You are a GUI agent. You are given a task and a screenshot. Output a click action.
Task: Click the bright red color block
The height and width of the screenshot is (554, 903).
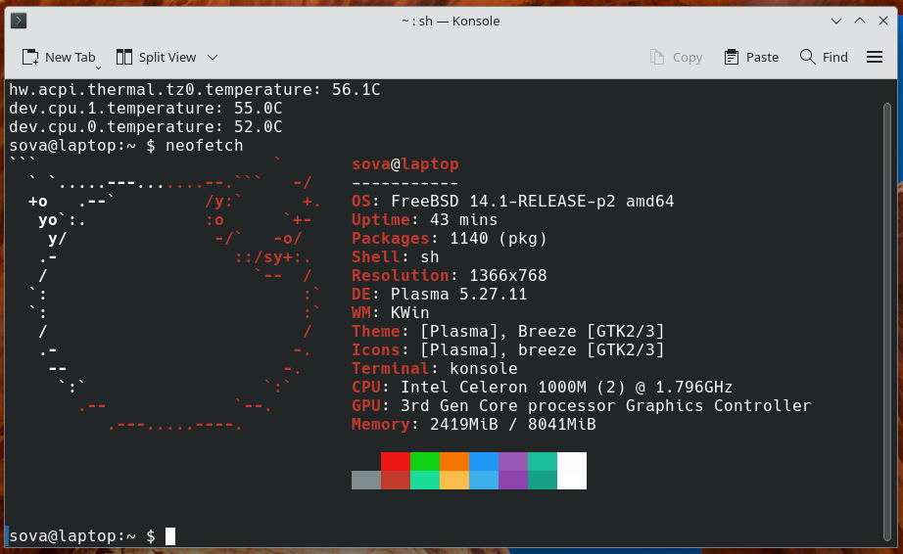pyautogui.click(x=396, y=461)
